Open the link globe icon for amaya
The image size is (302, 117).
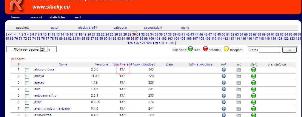coord(224,76)
